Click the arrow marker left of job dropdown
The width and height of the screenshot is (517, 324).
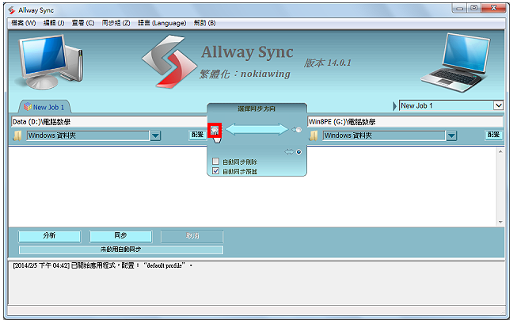pyautogui.click(x=394, y=106)
